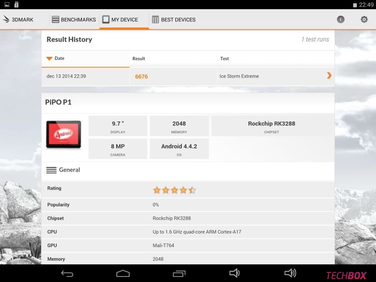This screenshot has width=376, height=282.
Task: Tap the 22:49 clock
Action: (366, 5)
